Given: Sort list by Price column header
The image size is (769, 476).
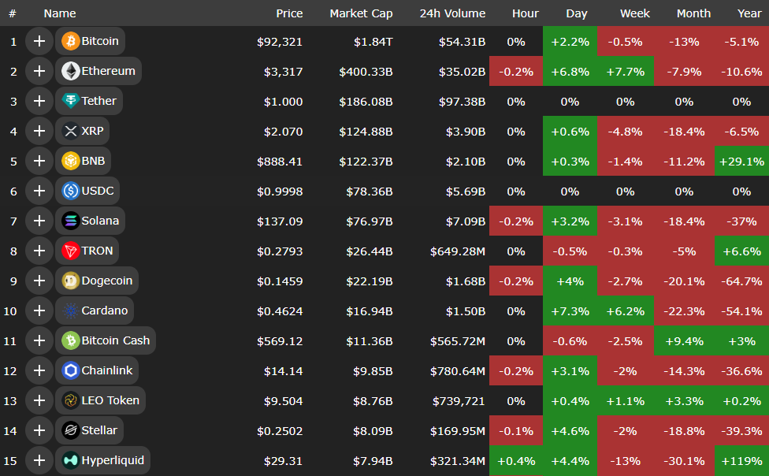Looking at the screenshot, I should (289, 13).
